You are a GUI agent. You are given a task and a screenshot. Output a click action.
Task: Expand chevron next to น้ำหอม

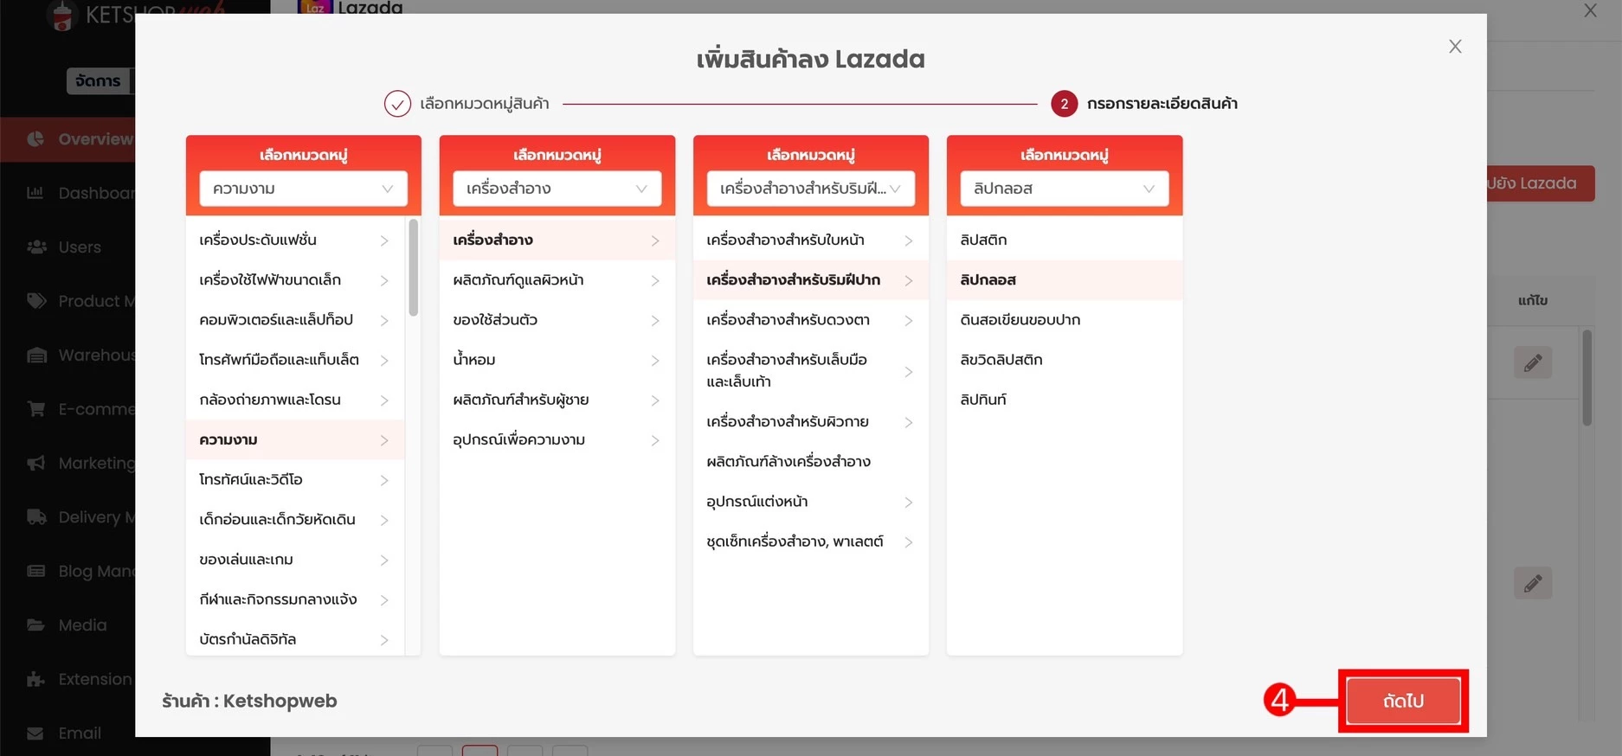coord(655,360)
